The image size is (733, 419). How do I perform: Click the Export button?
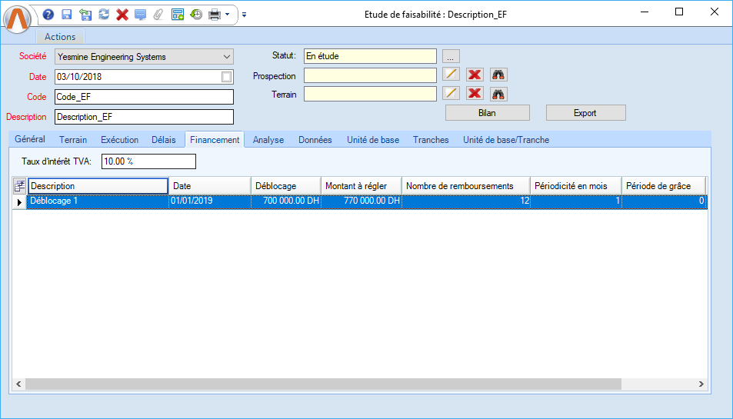point(585,113)
